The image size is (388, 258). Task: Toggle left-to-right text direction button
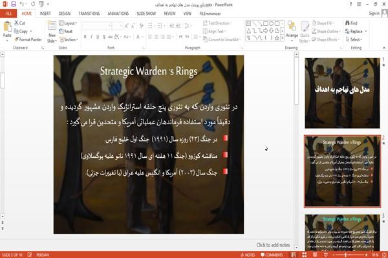(x=180, y=37)
